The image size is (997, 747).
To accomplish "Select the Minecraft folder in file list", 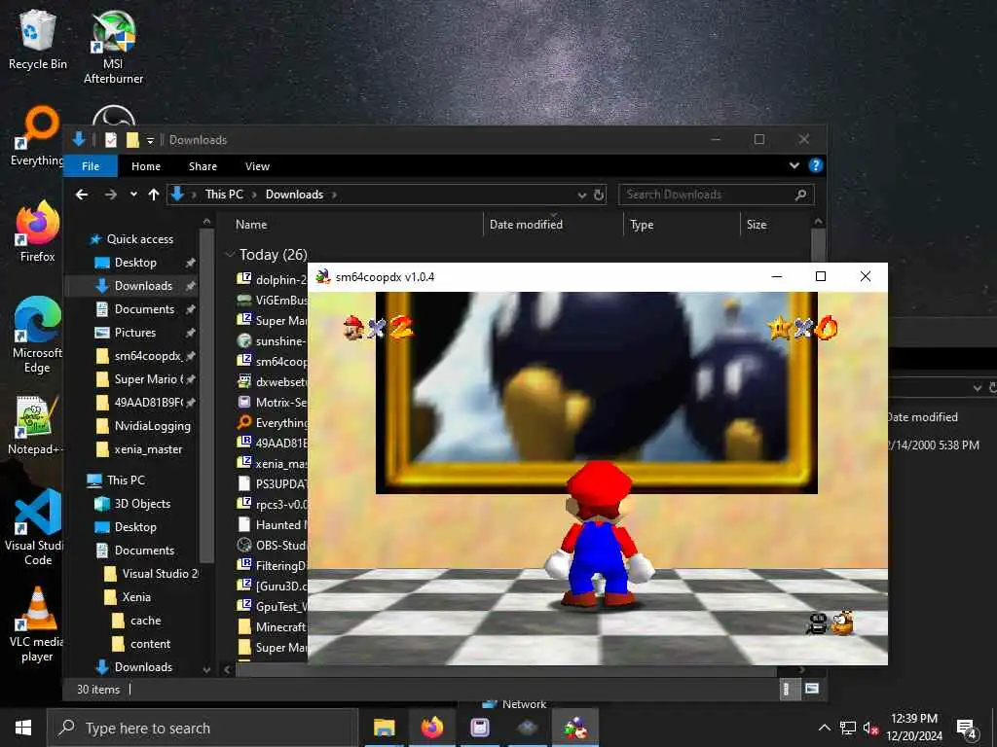I will tap(273, 627).
